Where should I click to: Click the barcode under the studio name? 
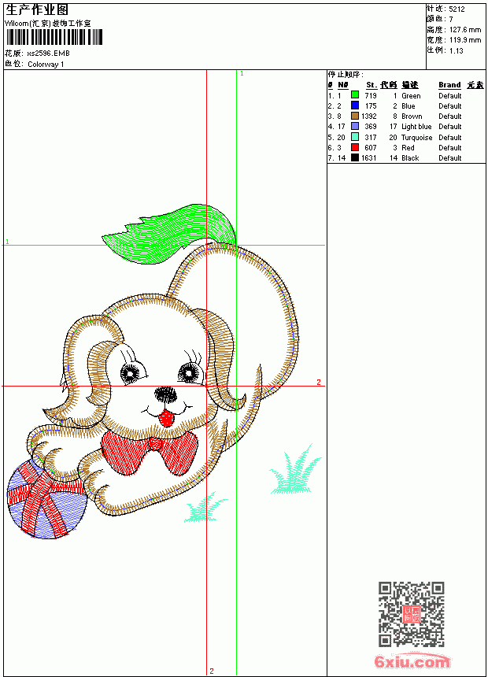[x=54, y=37]
